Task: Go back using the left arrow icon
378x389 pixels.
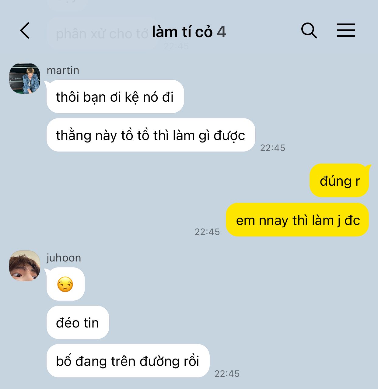Action: (25, 30)
